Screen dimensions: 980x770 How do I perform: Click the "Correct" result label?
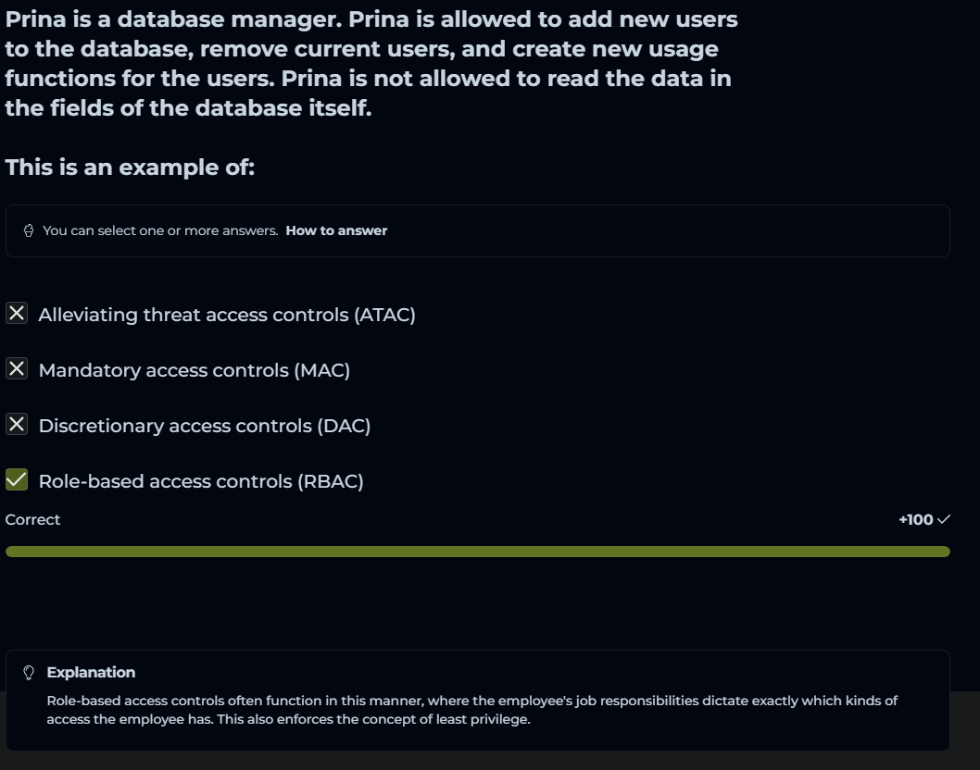(32, 520)
